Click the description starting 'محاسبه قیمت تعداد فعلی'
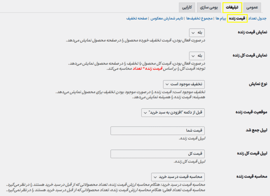This screenshot has width=270, height=196. click(x=106, y=190)
